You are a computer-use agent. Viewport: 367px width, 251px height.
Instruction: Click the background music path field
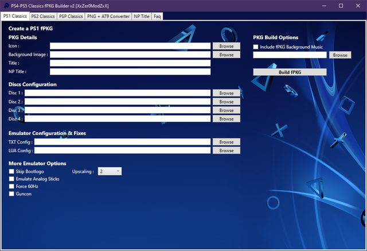(290, 55)
